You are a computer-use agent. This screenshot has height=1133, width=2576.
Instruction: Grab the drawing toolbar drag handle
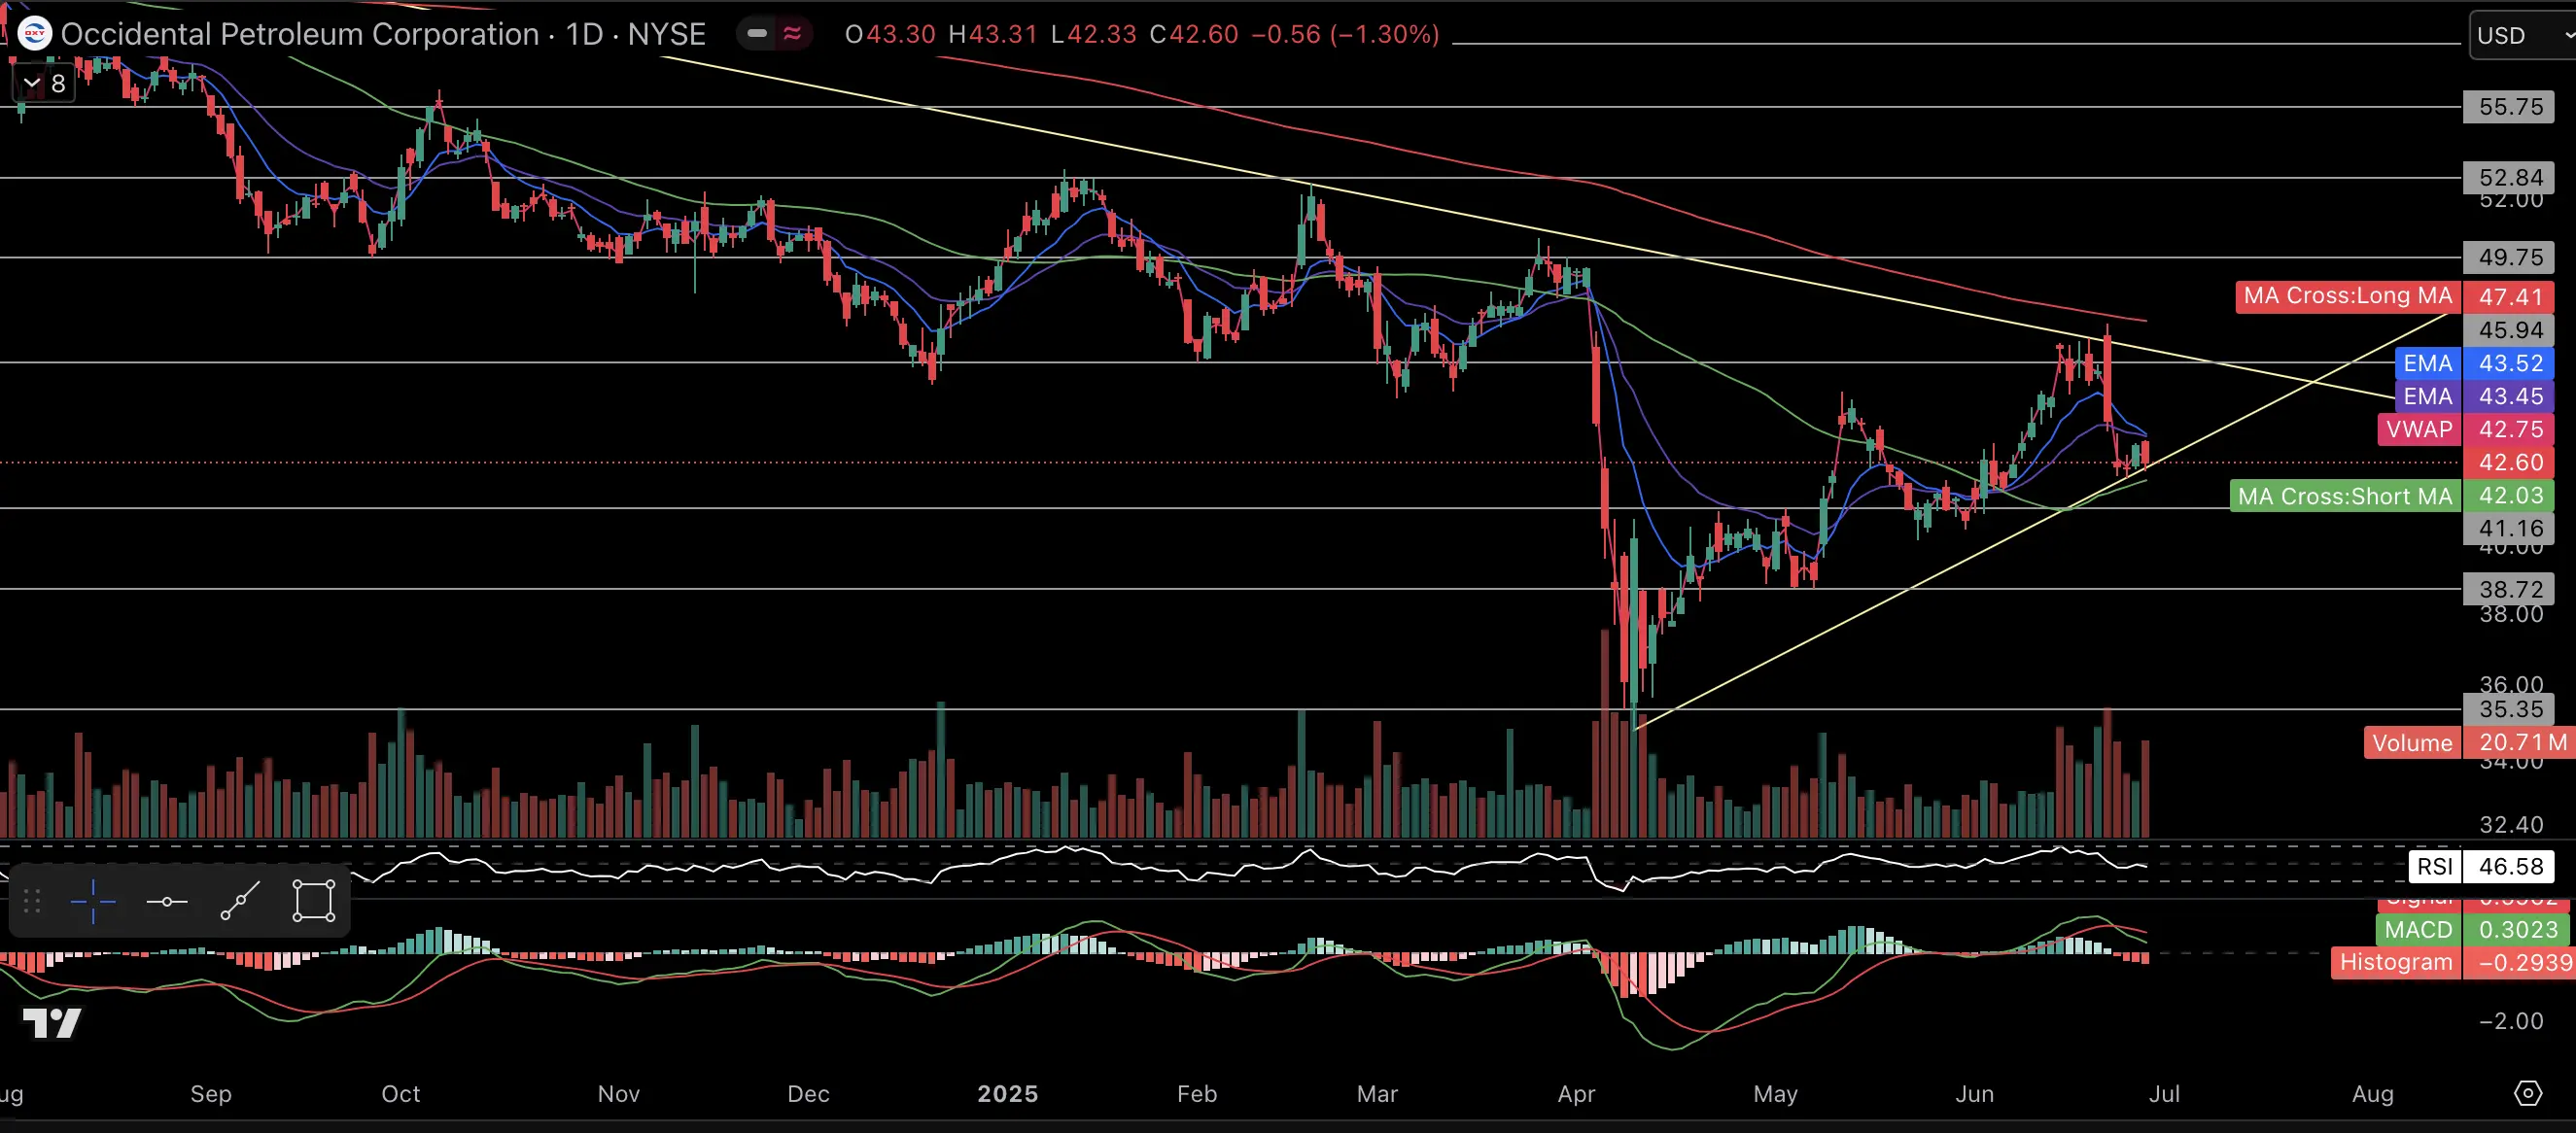(x=32, y=901)
